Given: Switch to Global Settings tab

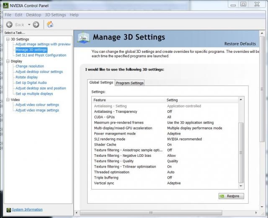Looking at the screenshot, I should tap(101, 83).
